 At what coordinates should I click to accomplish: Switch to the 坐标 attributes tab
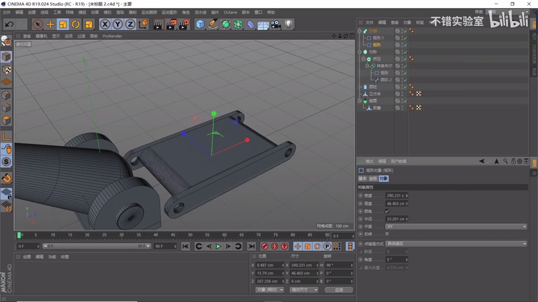(373, 178)
